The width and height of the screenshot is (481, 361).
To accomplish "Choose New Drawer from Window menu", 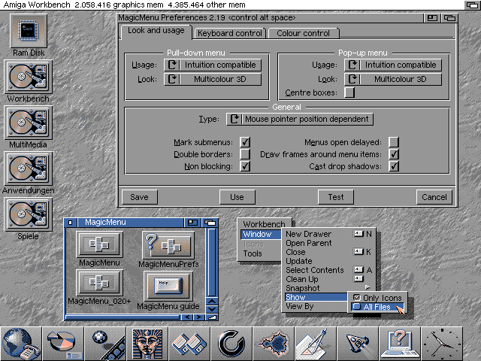I will pyautogui.click(x=328, y=234).
